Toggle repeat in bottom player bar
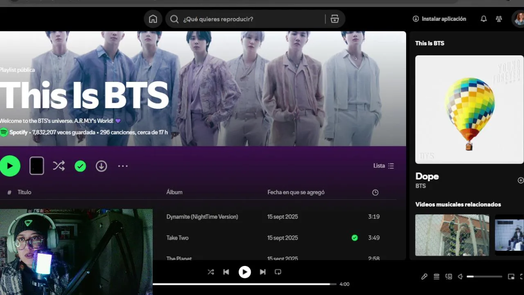The height and width of the screenshot is (295, 524). pyautogui.click(x=278, y=272)
